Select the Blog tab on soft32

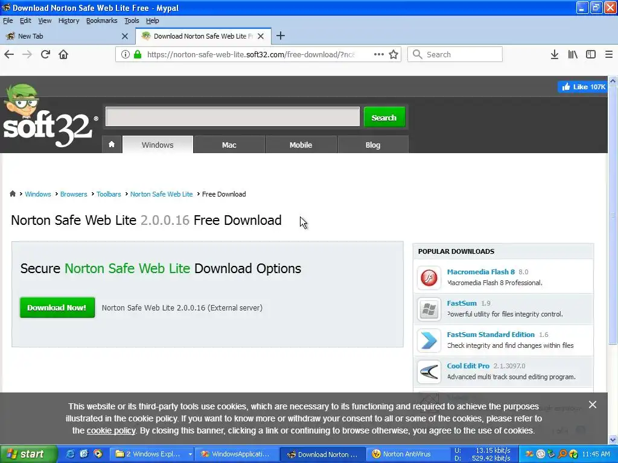click(373, 145)
